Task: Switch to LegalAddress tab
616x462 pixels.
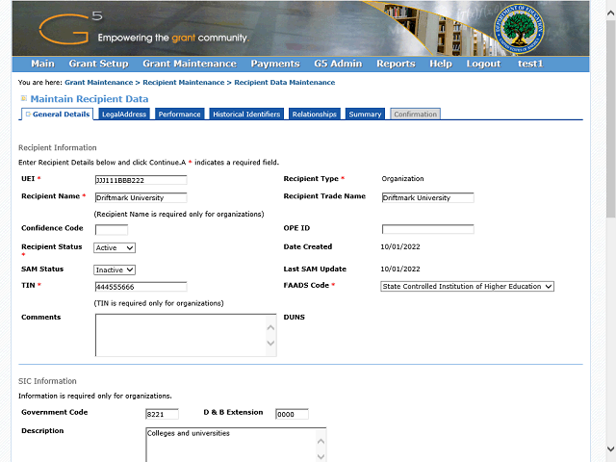Action: (x=124, y=114)
